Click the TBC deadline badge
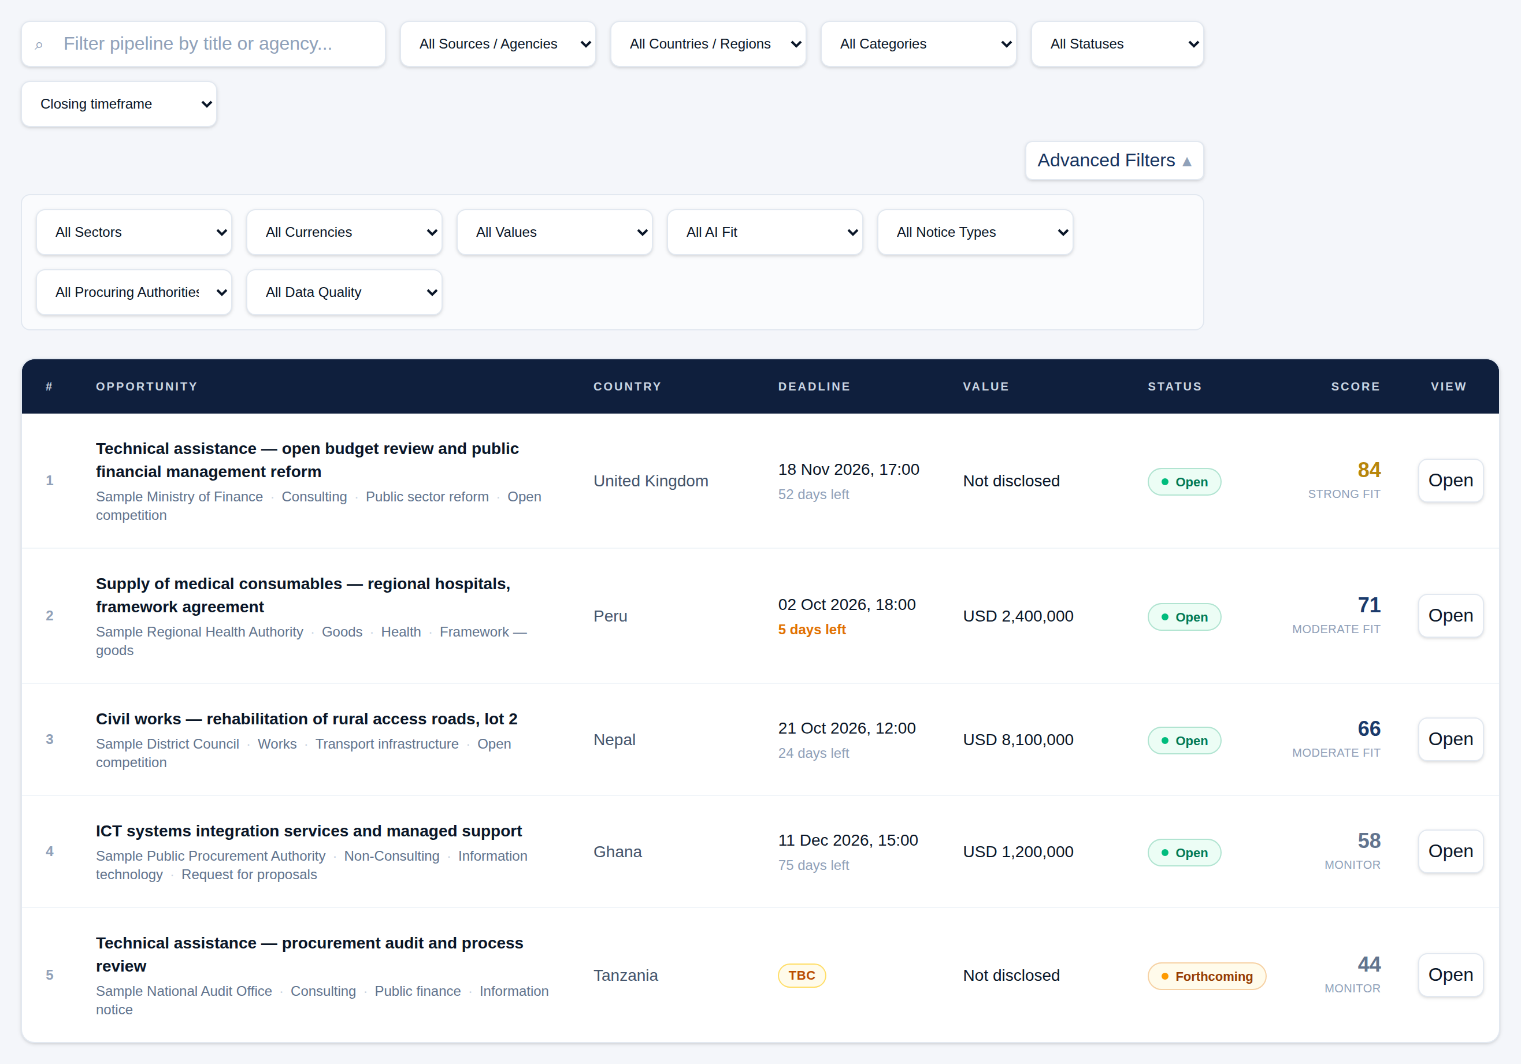Viewport: 1521px width, 1064px height. click(802, 975)
